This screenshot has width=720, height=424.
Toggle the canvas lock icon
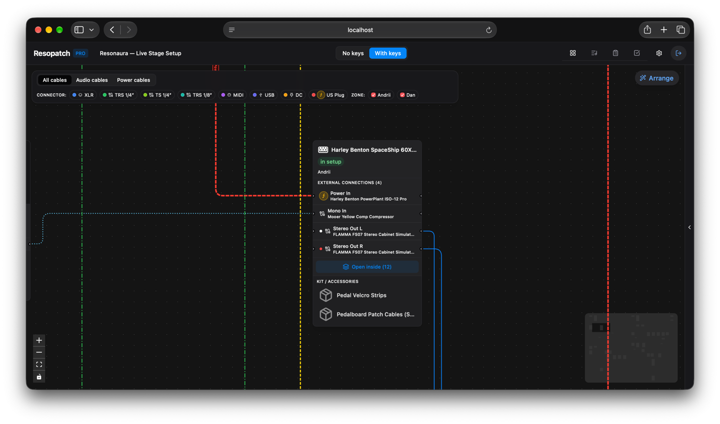pyautogui.click(x=39, y=377)
